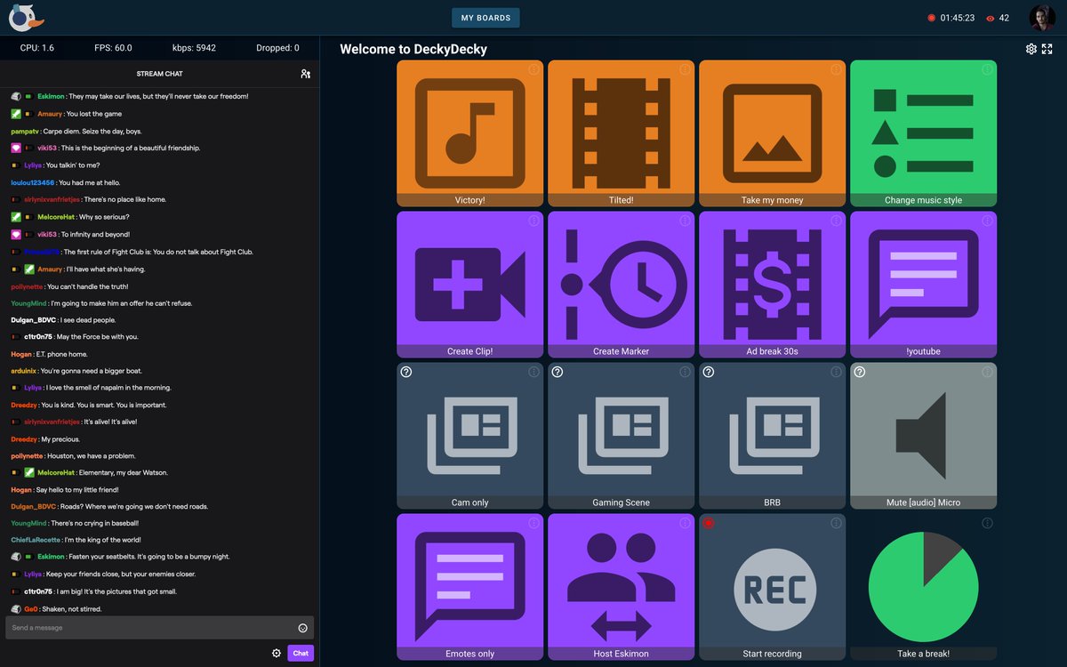The width and height of the screenshot is (1067, 667).
Task: Click the CPU: 1.6 stat
Action: coord(37,48)
